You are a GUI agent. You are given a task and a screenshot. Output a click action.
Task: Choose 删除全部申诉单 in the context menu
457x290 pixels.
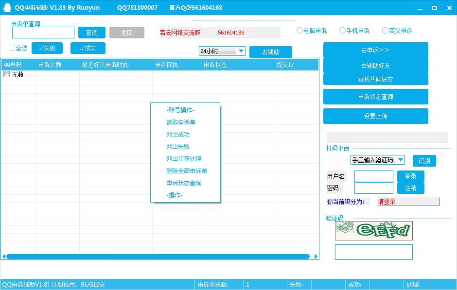(187, 171)
